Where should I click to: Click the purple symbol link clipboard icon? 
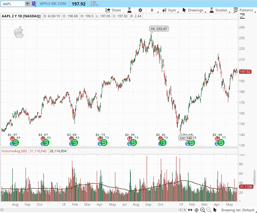(34, 4)
